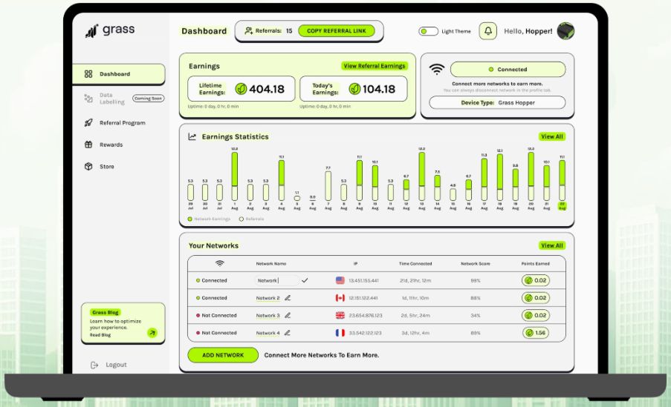Click the Network Score column header

(476, 264)
